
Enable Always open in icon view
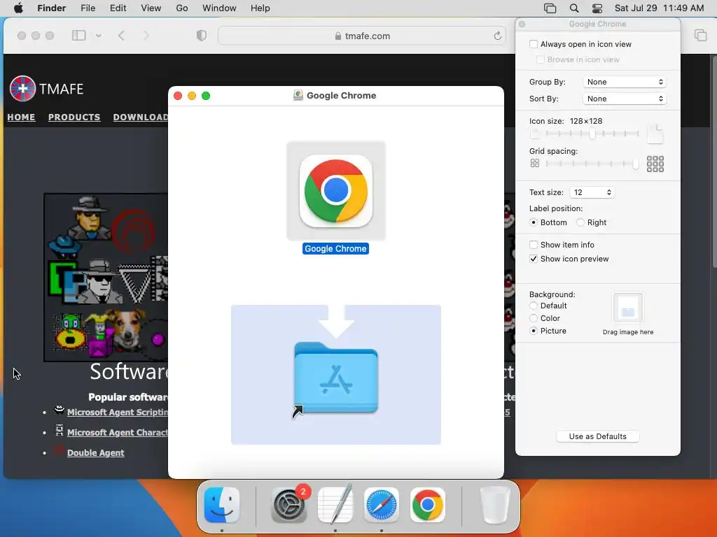click(x=533, y=44)
